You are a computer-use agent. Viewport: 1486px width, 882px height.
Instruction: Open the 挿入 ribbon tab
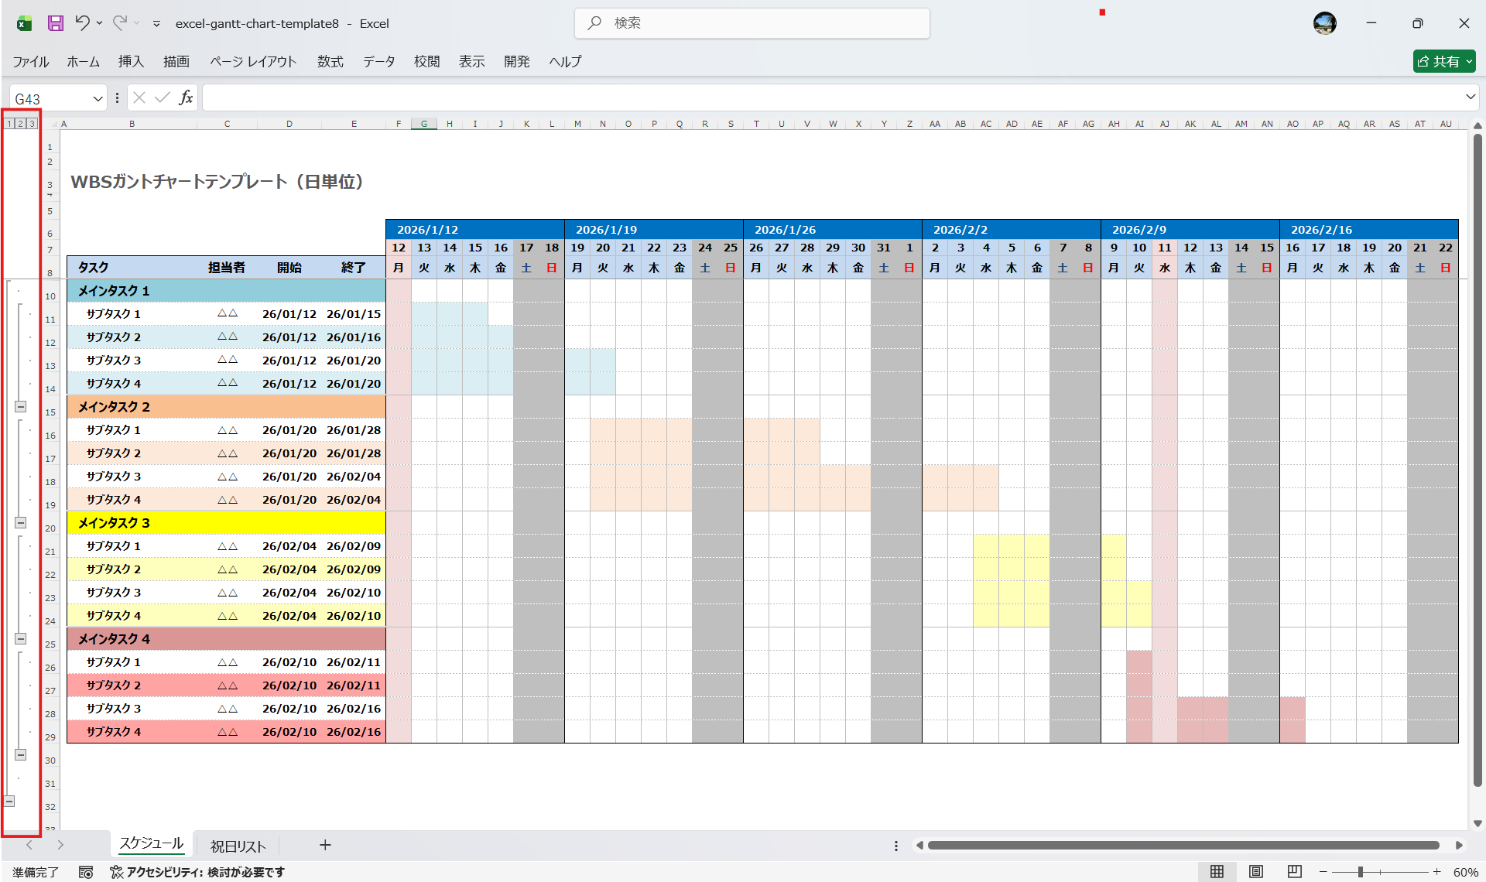point(131,61)
